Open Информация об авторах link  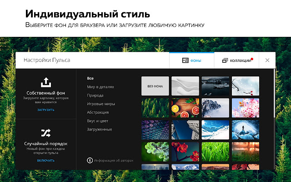[x=114, y=161]
